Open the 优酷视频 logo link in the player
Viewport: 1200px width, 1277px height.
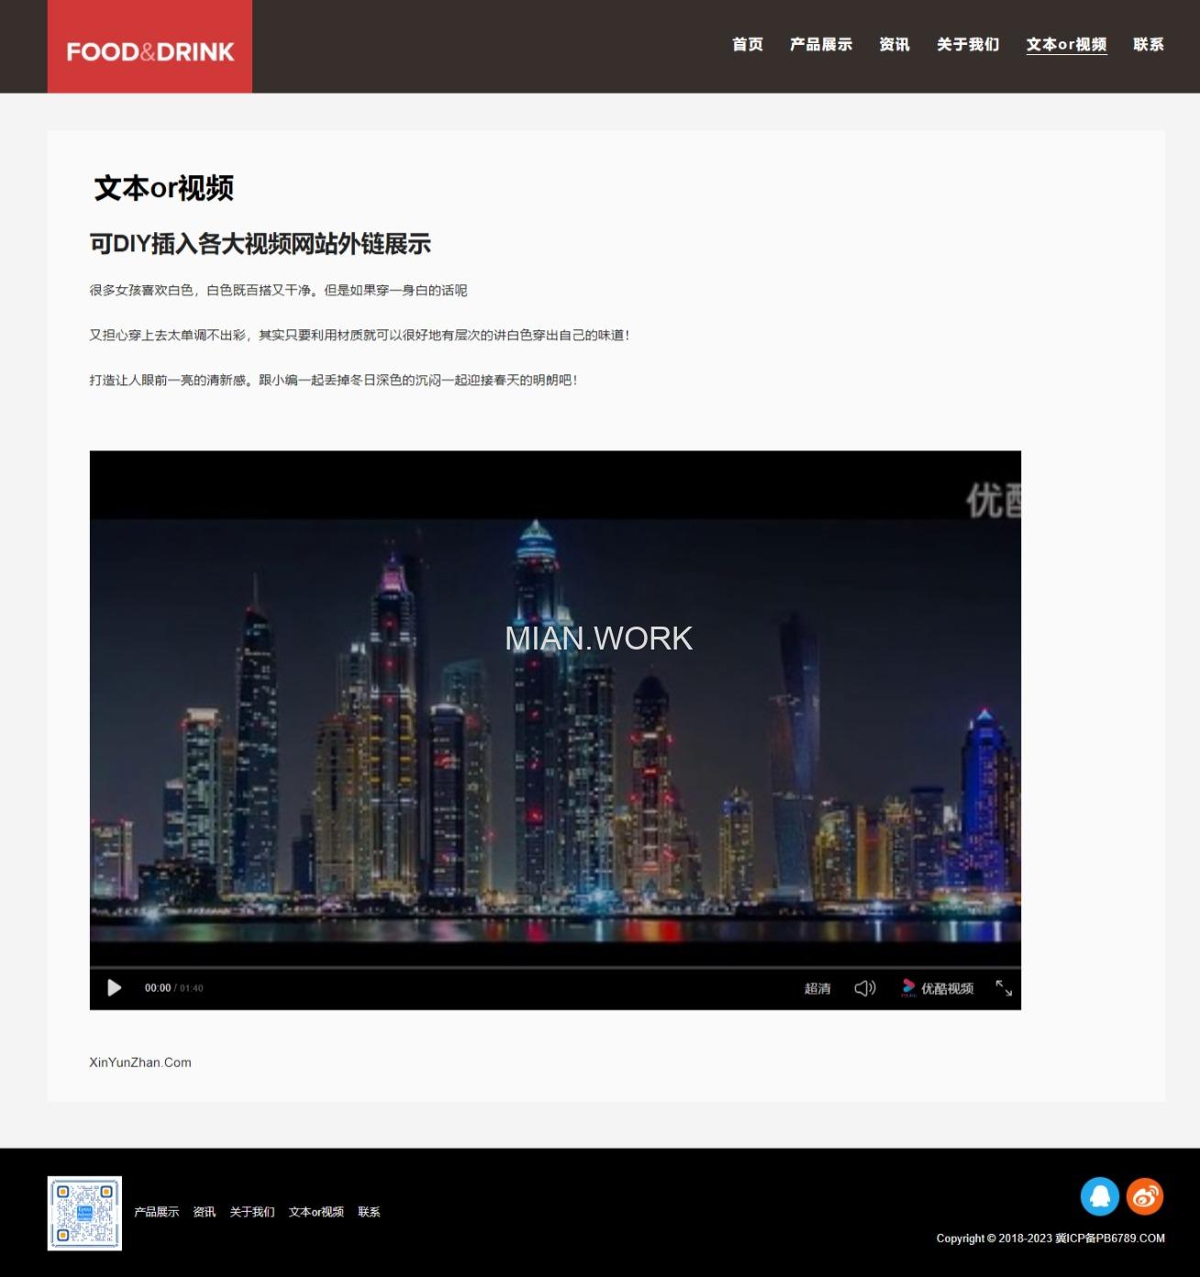pos(937,988)
